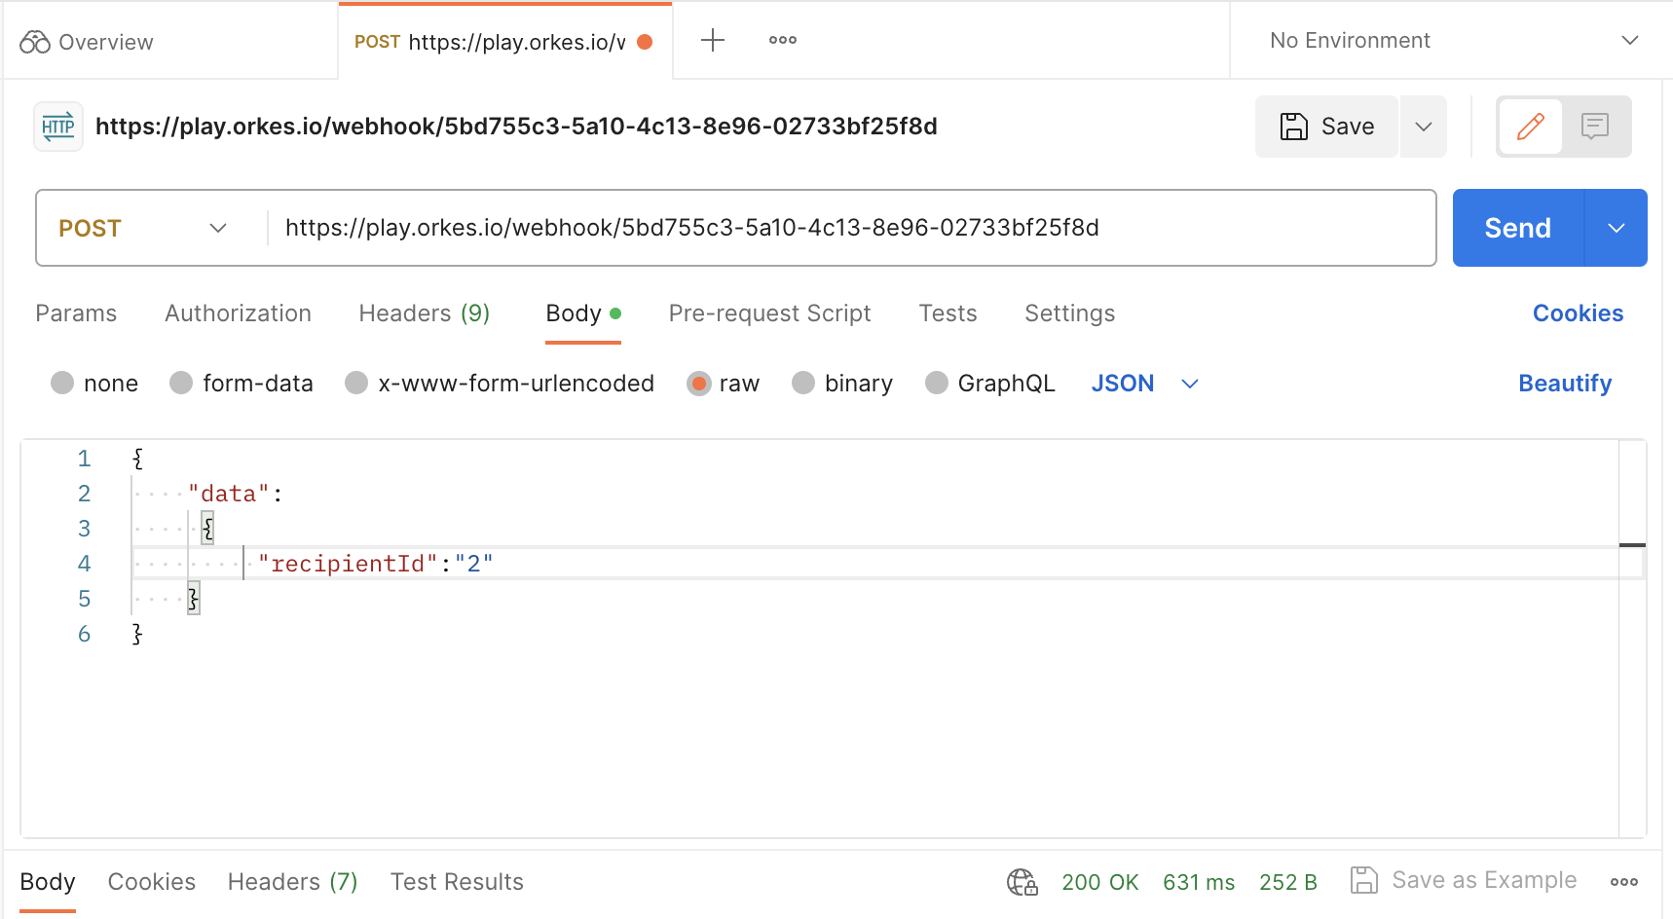This screenshot has height=919, width=1673.
Task: Click the editor vertical scrollbar marker
Action: 1632,545
